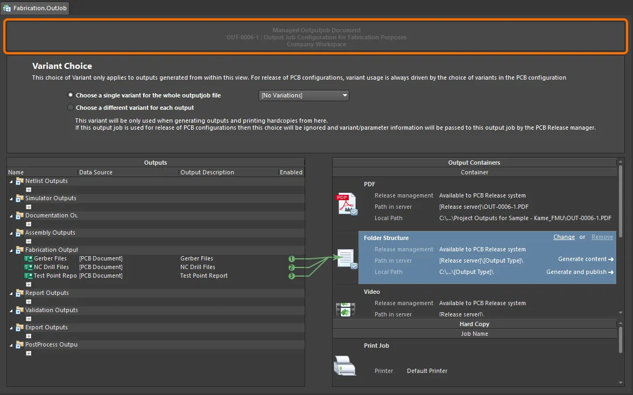The height and width of the screenshot is (395, 633).
Task: Click the Fabrication Outputs folder icon
Action: pyautogui.click(x=20, y=250)
